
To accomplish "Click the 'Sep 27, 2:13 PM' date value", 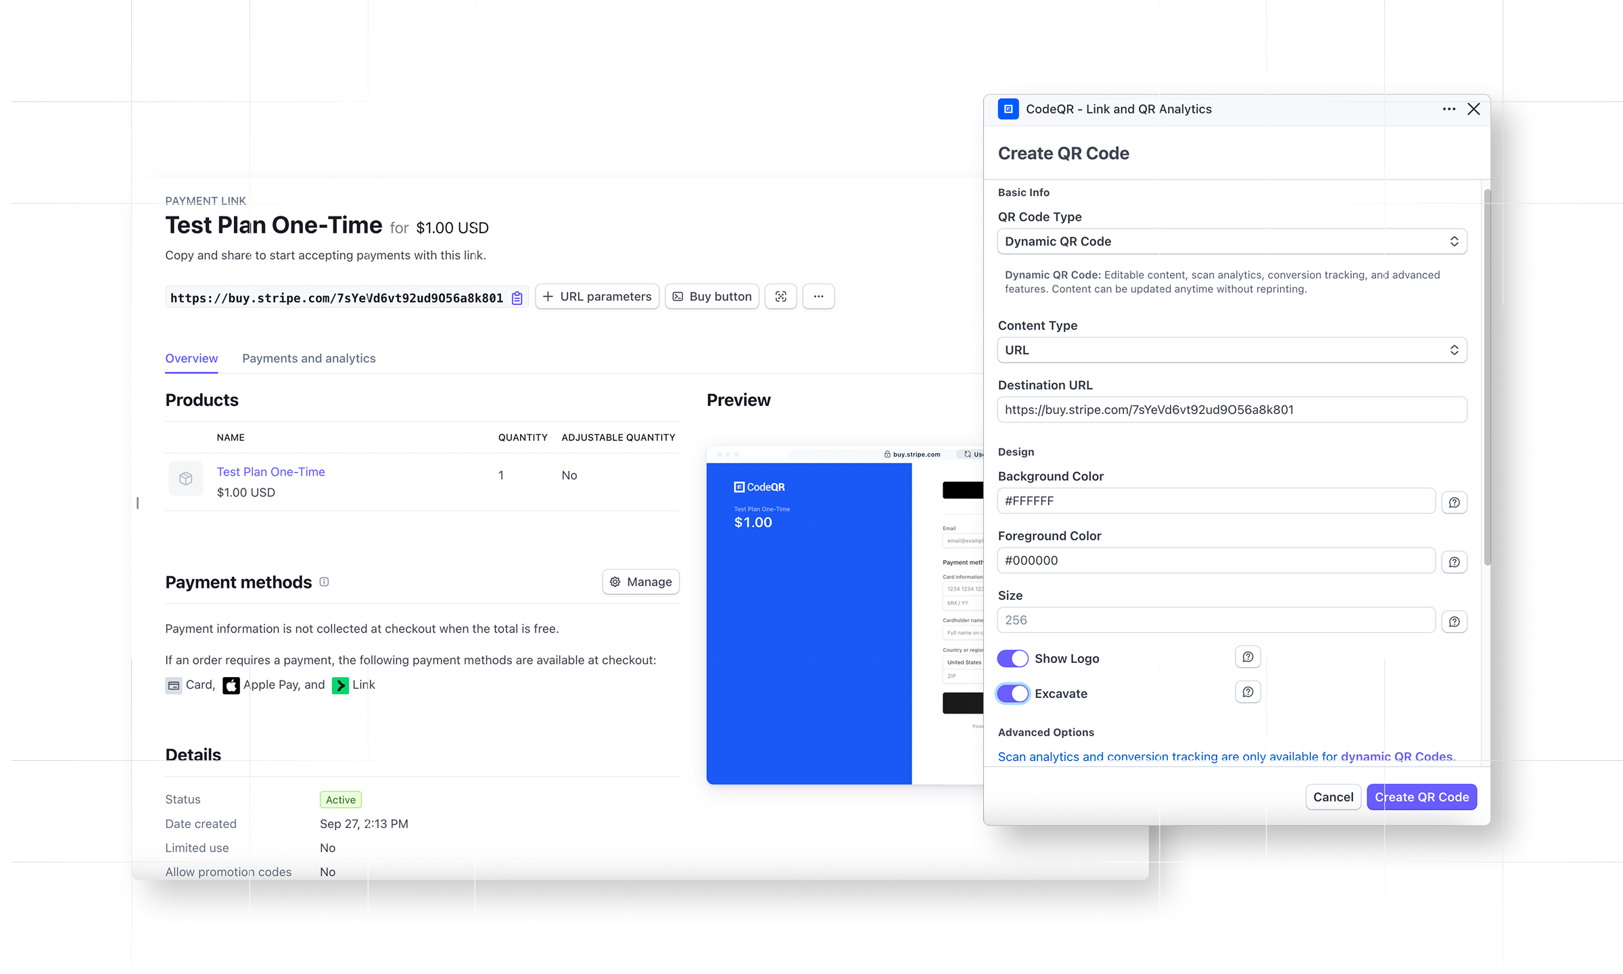I will tap(364, 824).
